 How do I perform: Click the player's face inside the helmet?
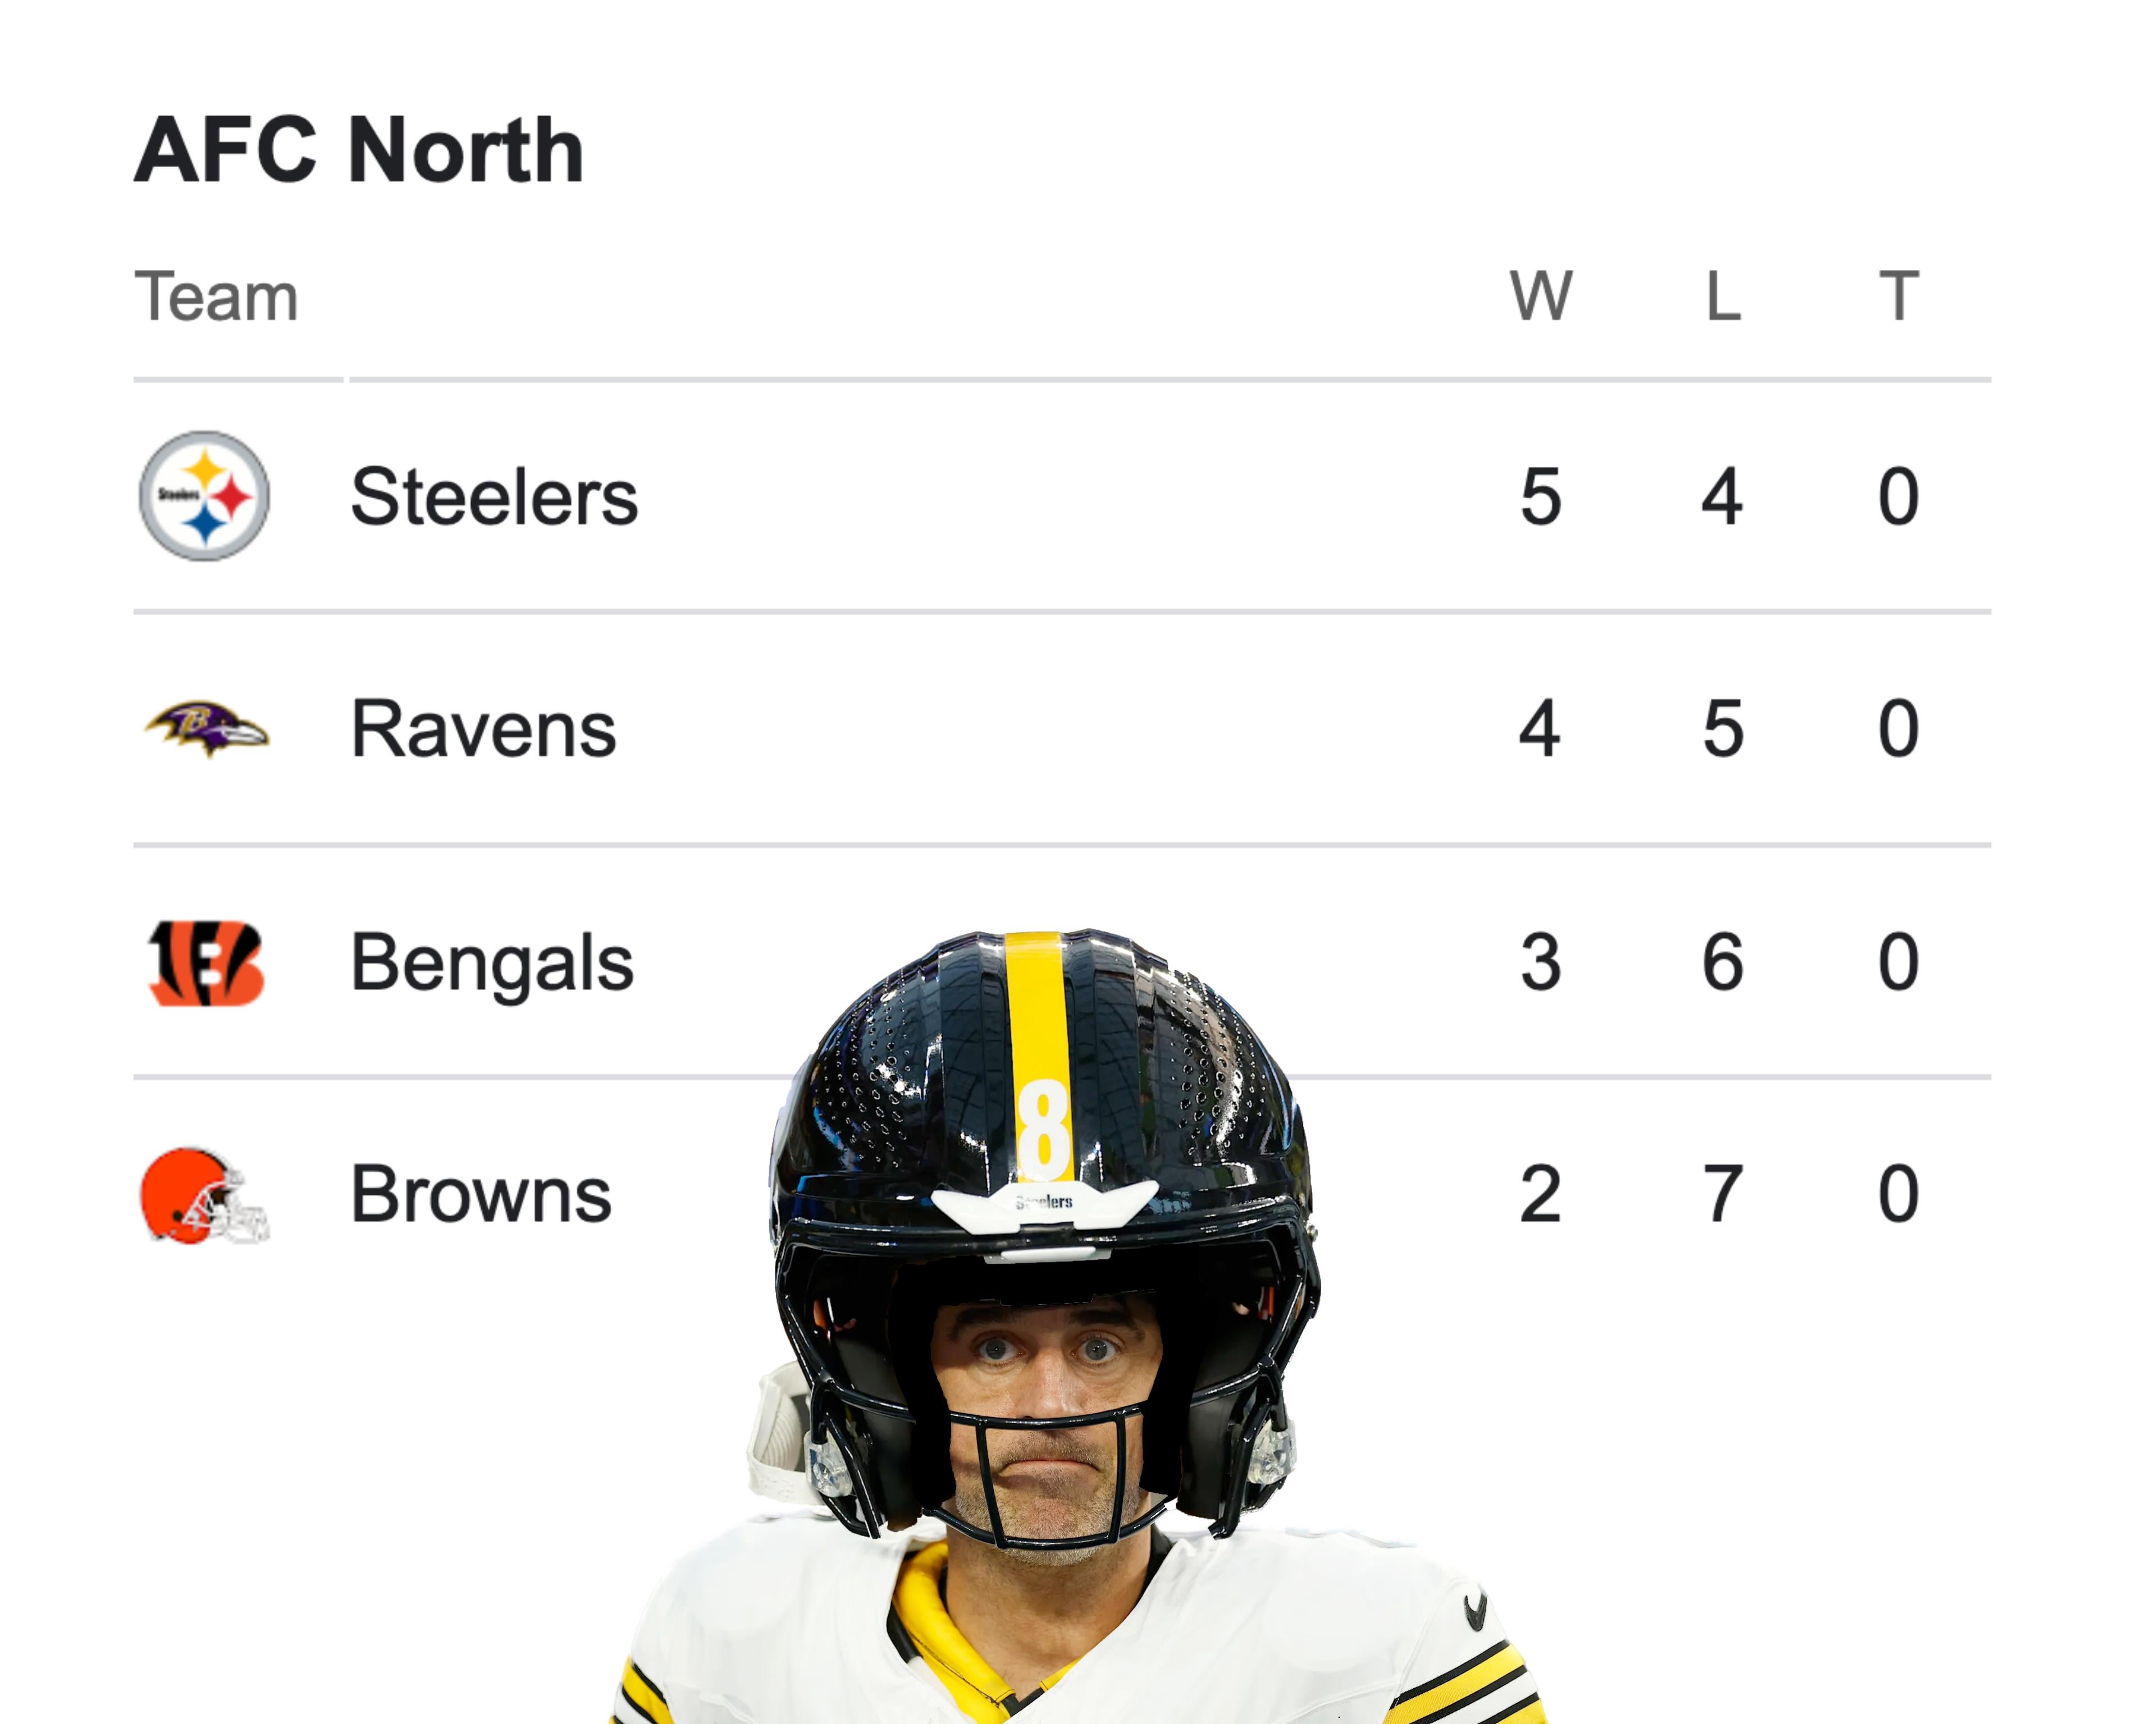[x=1045, y=1399]
